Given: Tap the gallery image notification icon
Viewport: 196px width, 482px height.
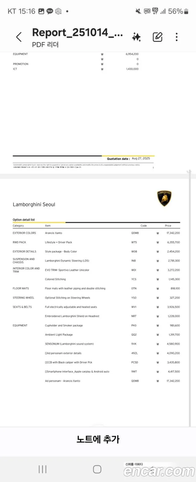Looking at the screenshot, I should pos(41,11).
